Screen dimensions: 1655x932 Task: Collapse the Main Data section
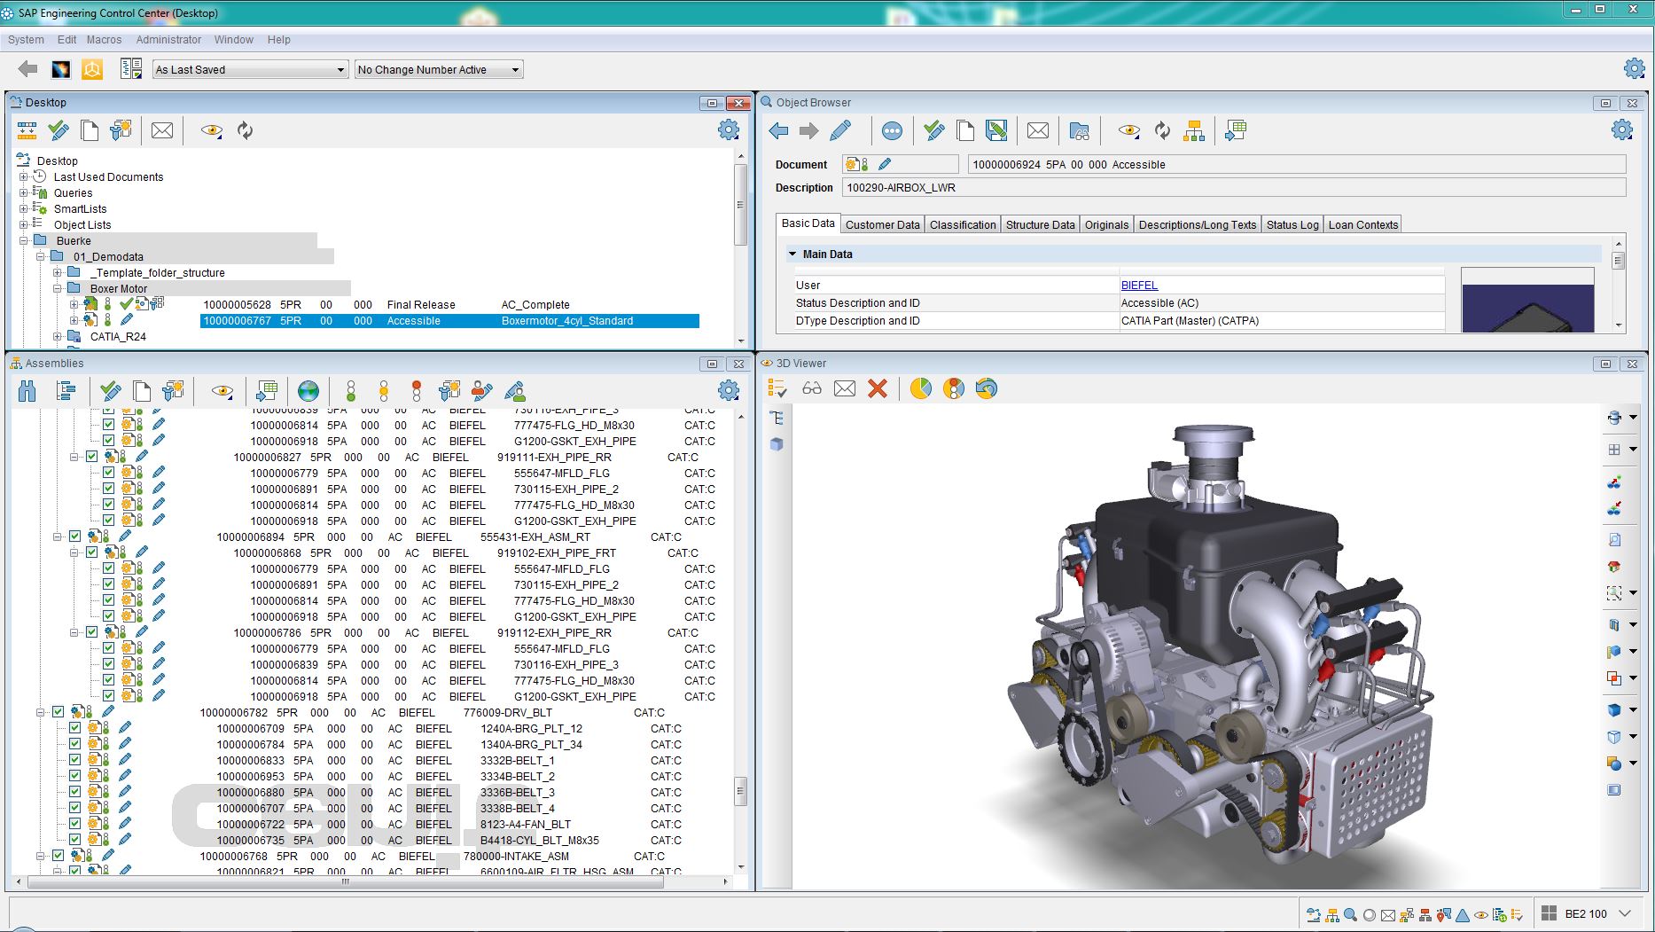point(792,254)
